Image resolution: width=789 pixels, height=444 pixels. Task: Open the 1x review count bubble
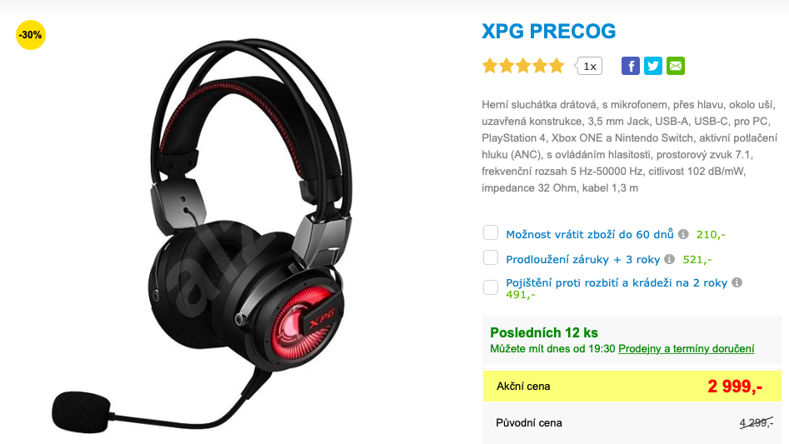(x=589, y=66)
